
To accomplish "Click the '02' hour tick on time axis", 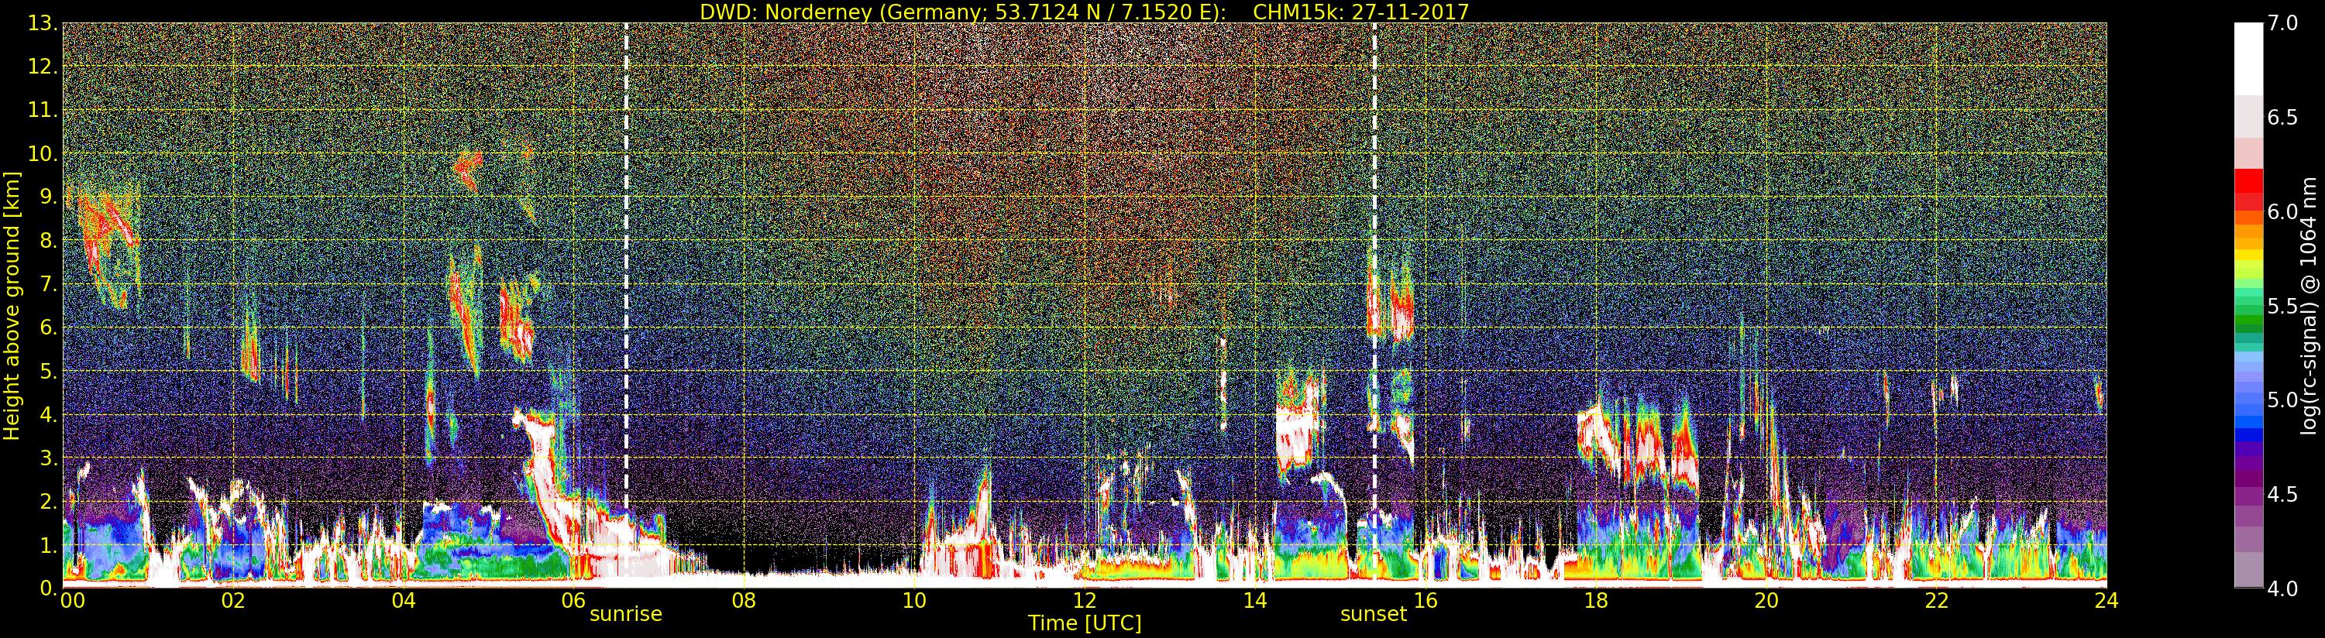I will [x=233, y=601].
